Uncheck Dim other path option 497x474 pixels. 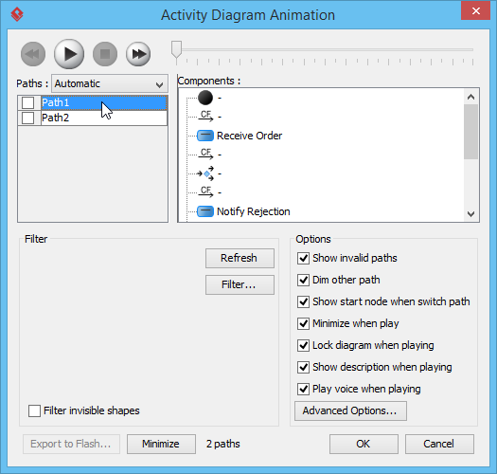click(303, 280)
